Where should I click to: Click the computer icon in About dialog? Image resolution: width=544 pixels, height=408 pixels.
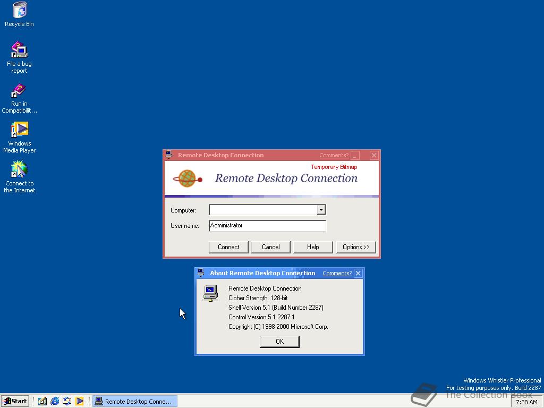pos(210,293)
